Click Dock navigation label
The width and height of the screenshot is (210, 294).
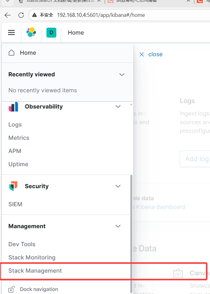tap(39, 289)
